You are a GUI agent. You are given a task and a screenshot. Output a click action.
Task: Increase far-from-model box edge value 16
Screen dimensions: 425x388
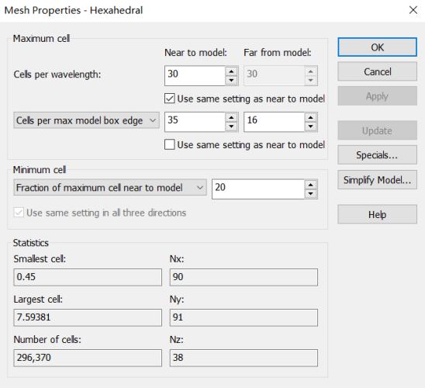click(x=311, y=118)
